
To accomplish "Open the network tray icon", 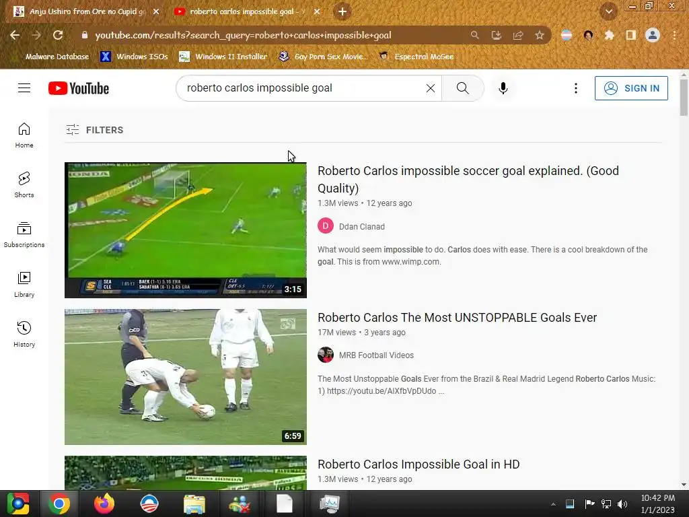I will [x=606, y=504].
